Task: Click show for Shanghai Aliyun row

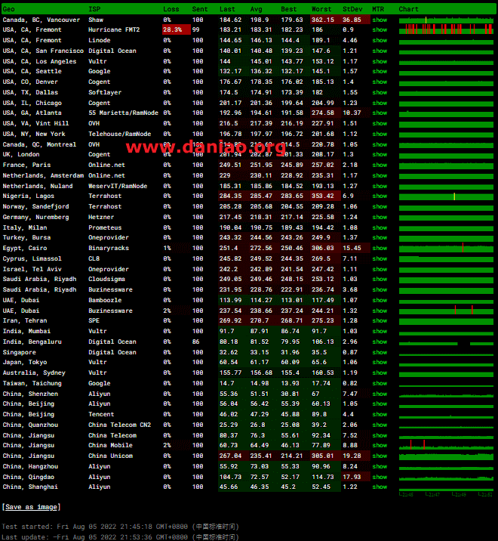Action: pyautogui.click(x=380, y=487)
